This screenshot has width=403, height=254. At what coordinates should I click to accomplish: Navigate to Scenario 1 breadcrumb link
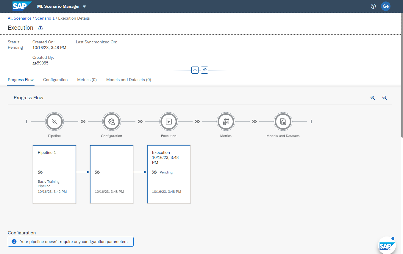(45, 18)
